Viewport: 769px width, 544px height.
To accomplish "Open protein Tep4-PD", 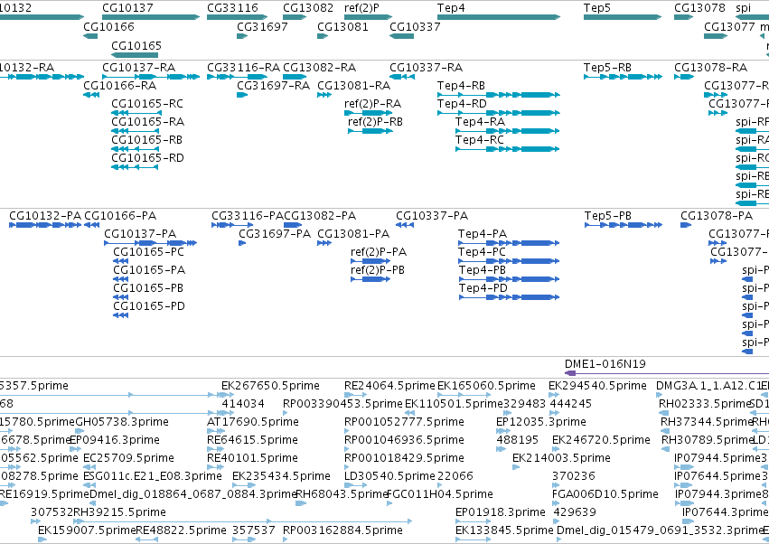I will tap(483, 288).
